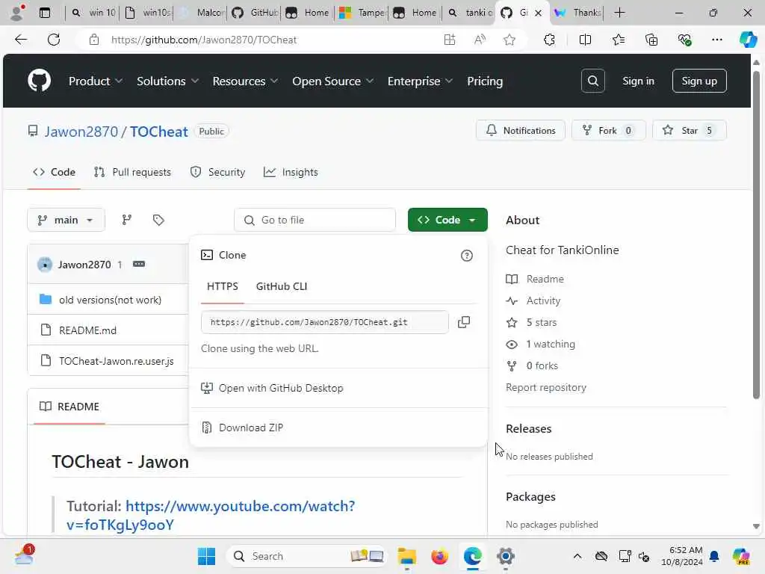Click the app available grid icon in address bar
This screenshot has width=765, height=574.
click(x=450, y=40)
